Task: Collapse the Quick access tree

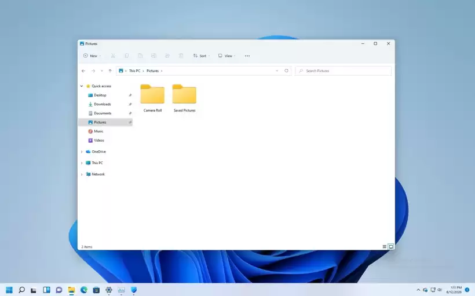Action: (x=82, y=86)
